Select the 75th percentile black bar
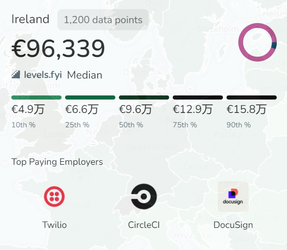Screen dimensions: 287x250 198,98
